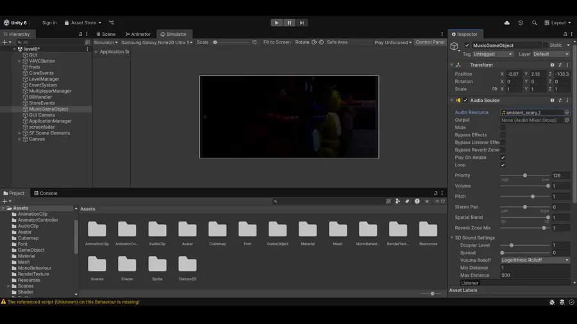Screen dimensions: 577x324
Task: Click Fit to Screen
Action: click(x=277, y=42)
